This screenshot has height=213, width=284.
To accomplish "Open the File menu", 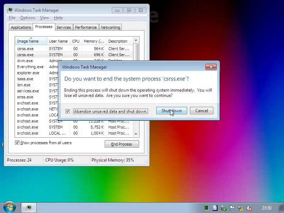I will 12,18.
